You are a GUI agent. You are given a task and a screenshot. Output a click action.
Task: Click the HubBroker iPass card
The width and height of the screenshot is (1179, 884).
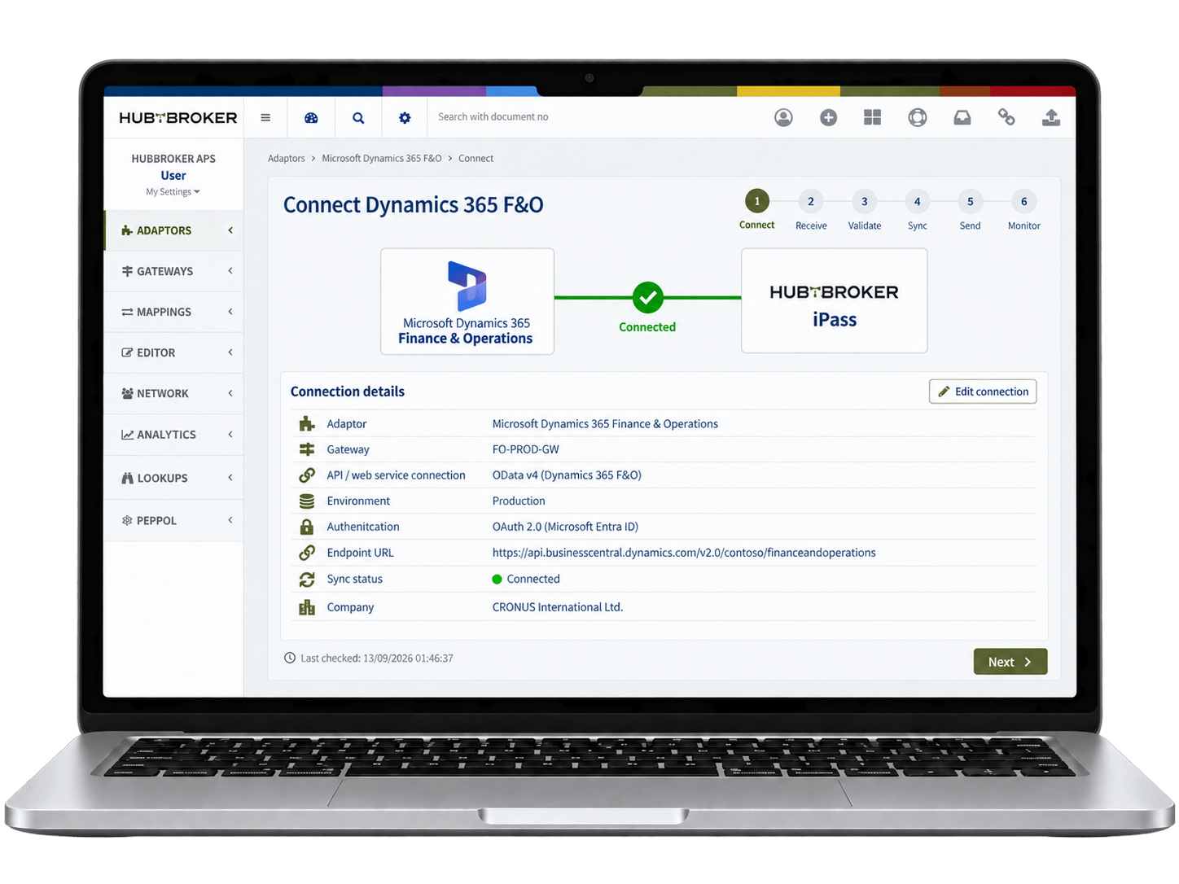(835, 300)
